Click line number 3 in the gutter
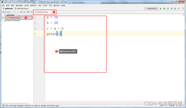Screen dimensions: 186x108 35,28
